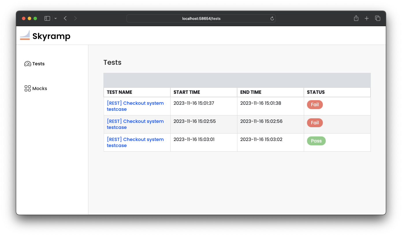Open the Share icon in toolbar

tap(356, 18)
